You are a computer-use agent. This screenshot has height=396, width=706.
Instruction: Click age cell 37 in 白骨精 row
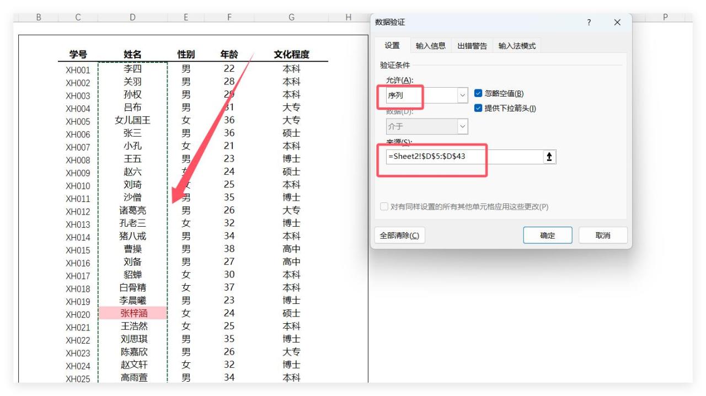click(x=229, y=287)
